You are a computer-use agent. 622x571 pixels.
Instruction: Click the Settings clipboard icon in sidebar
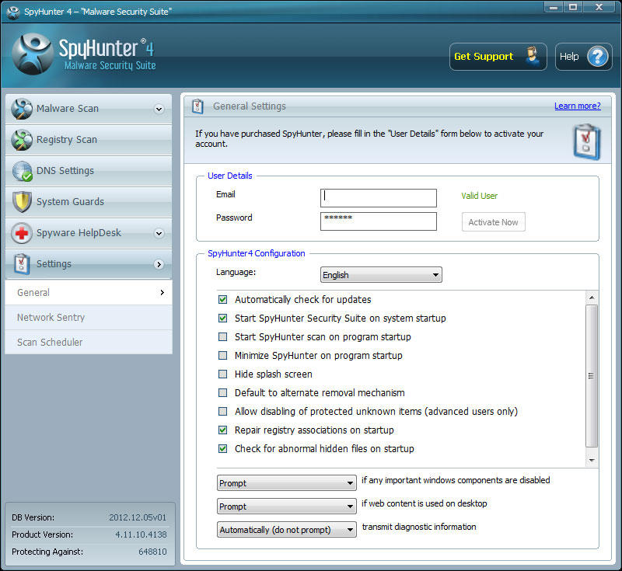click(22, 264)
